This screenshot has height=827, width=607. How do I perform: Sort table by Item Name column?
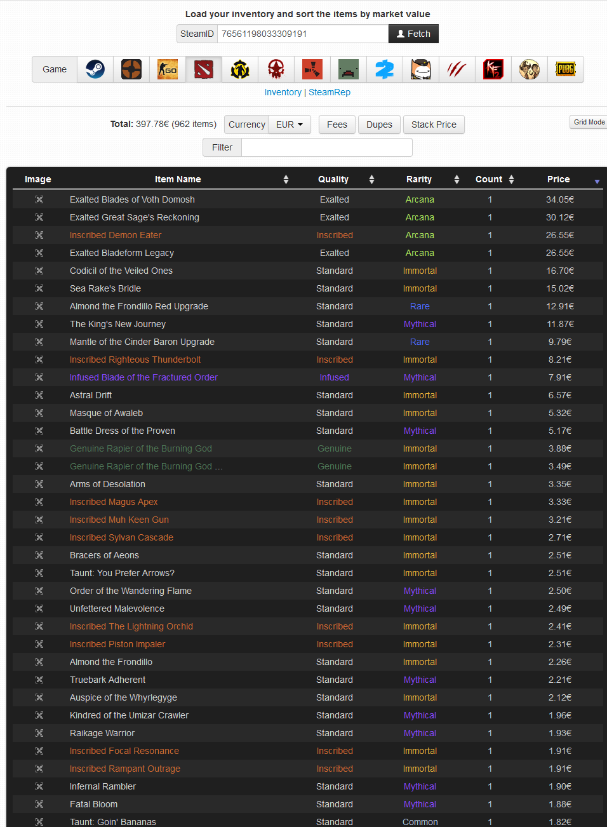point(178,179)
